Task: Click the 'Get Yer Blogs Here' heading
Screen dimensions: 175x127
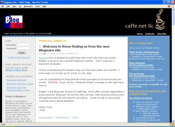Action: (141, 43)
